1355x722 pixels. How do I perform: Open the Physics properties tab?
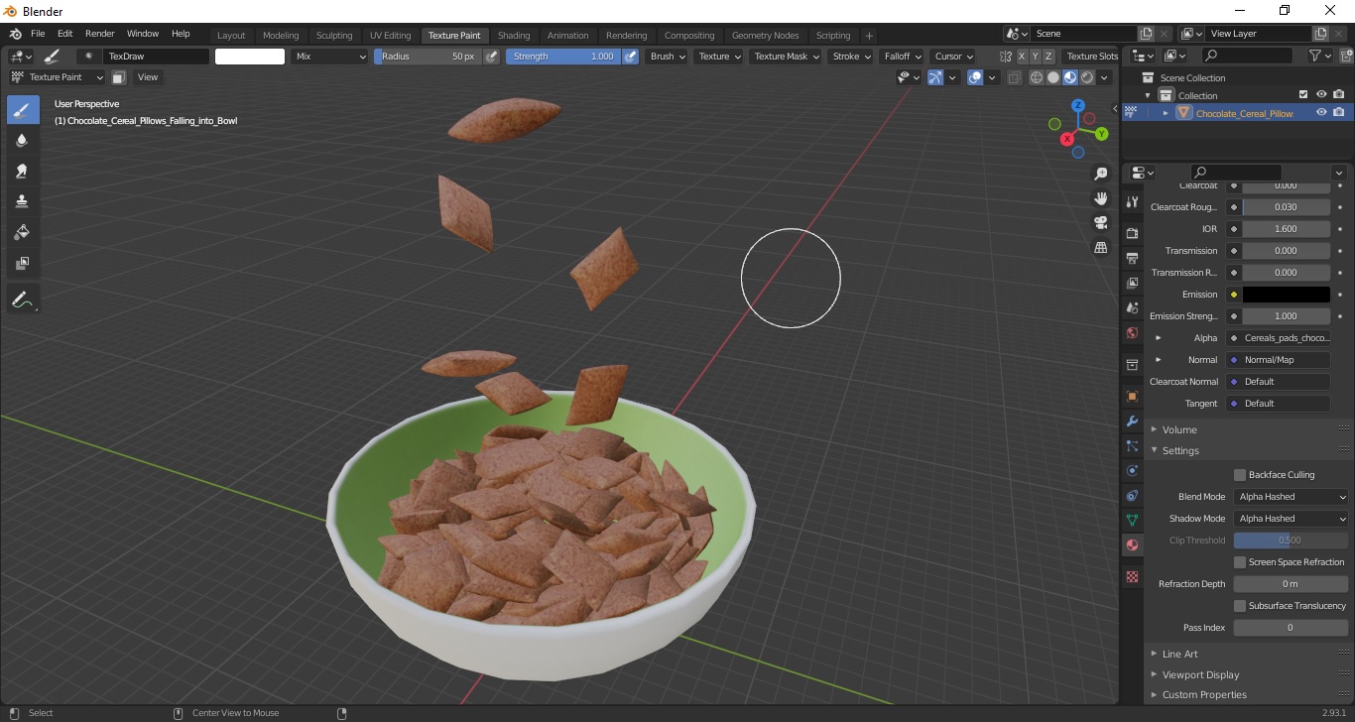click(1132, 470)
